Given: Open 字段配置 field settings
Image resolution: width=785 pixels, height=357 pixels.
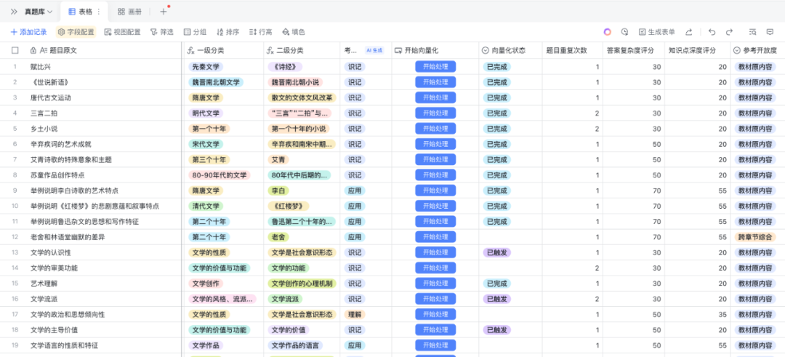Looking at the screenshot, I should click(x=76, y=32).
